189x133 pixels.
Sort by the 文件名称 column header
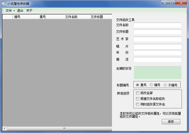pos(76,17)
